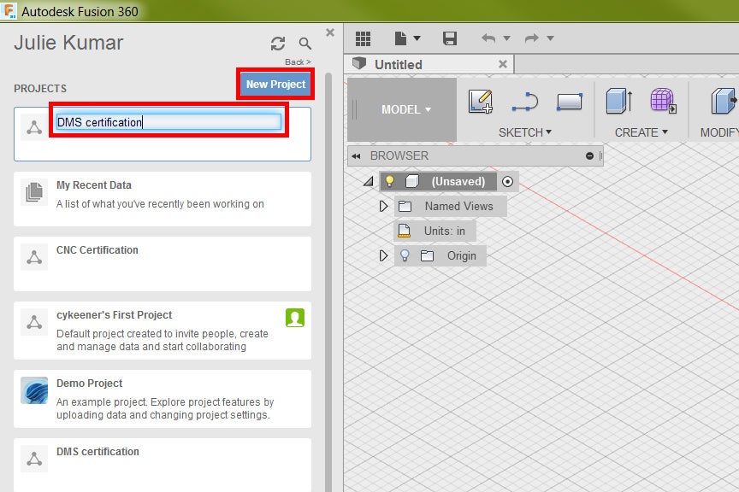
Task: Click the New Project button
Action: (275, 85)
